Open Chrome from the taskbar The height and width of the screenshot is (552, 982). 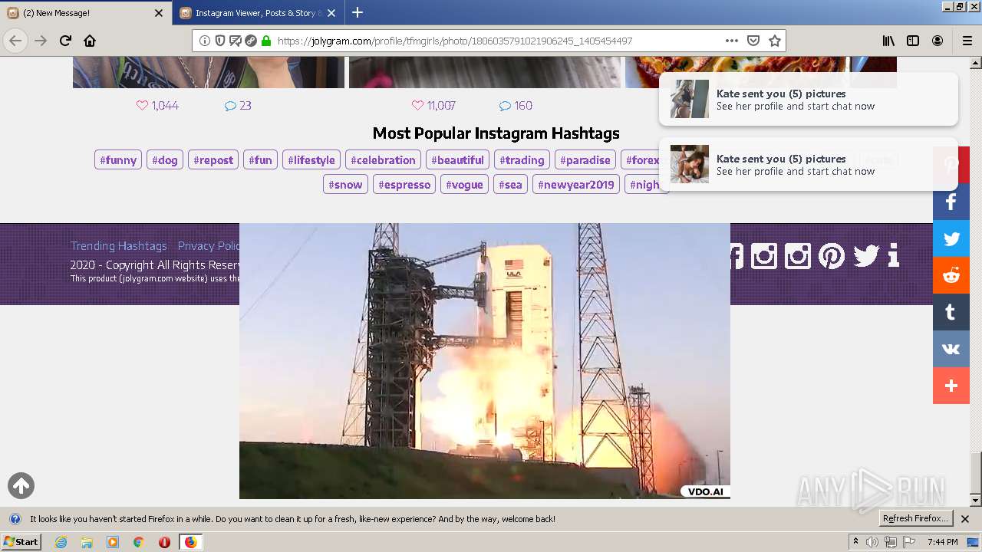[138, 542]
